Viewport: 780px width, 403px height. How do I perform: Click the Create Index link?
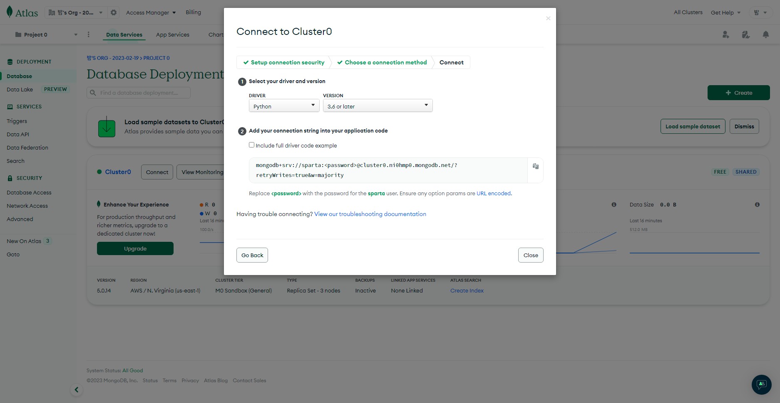467,290
